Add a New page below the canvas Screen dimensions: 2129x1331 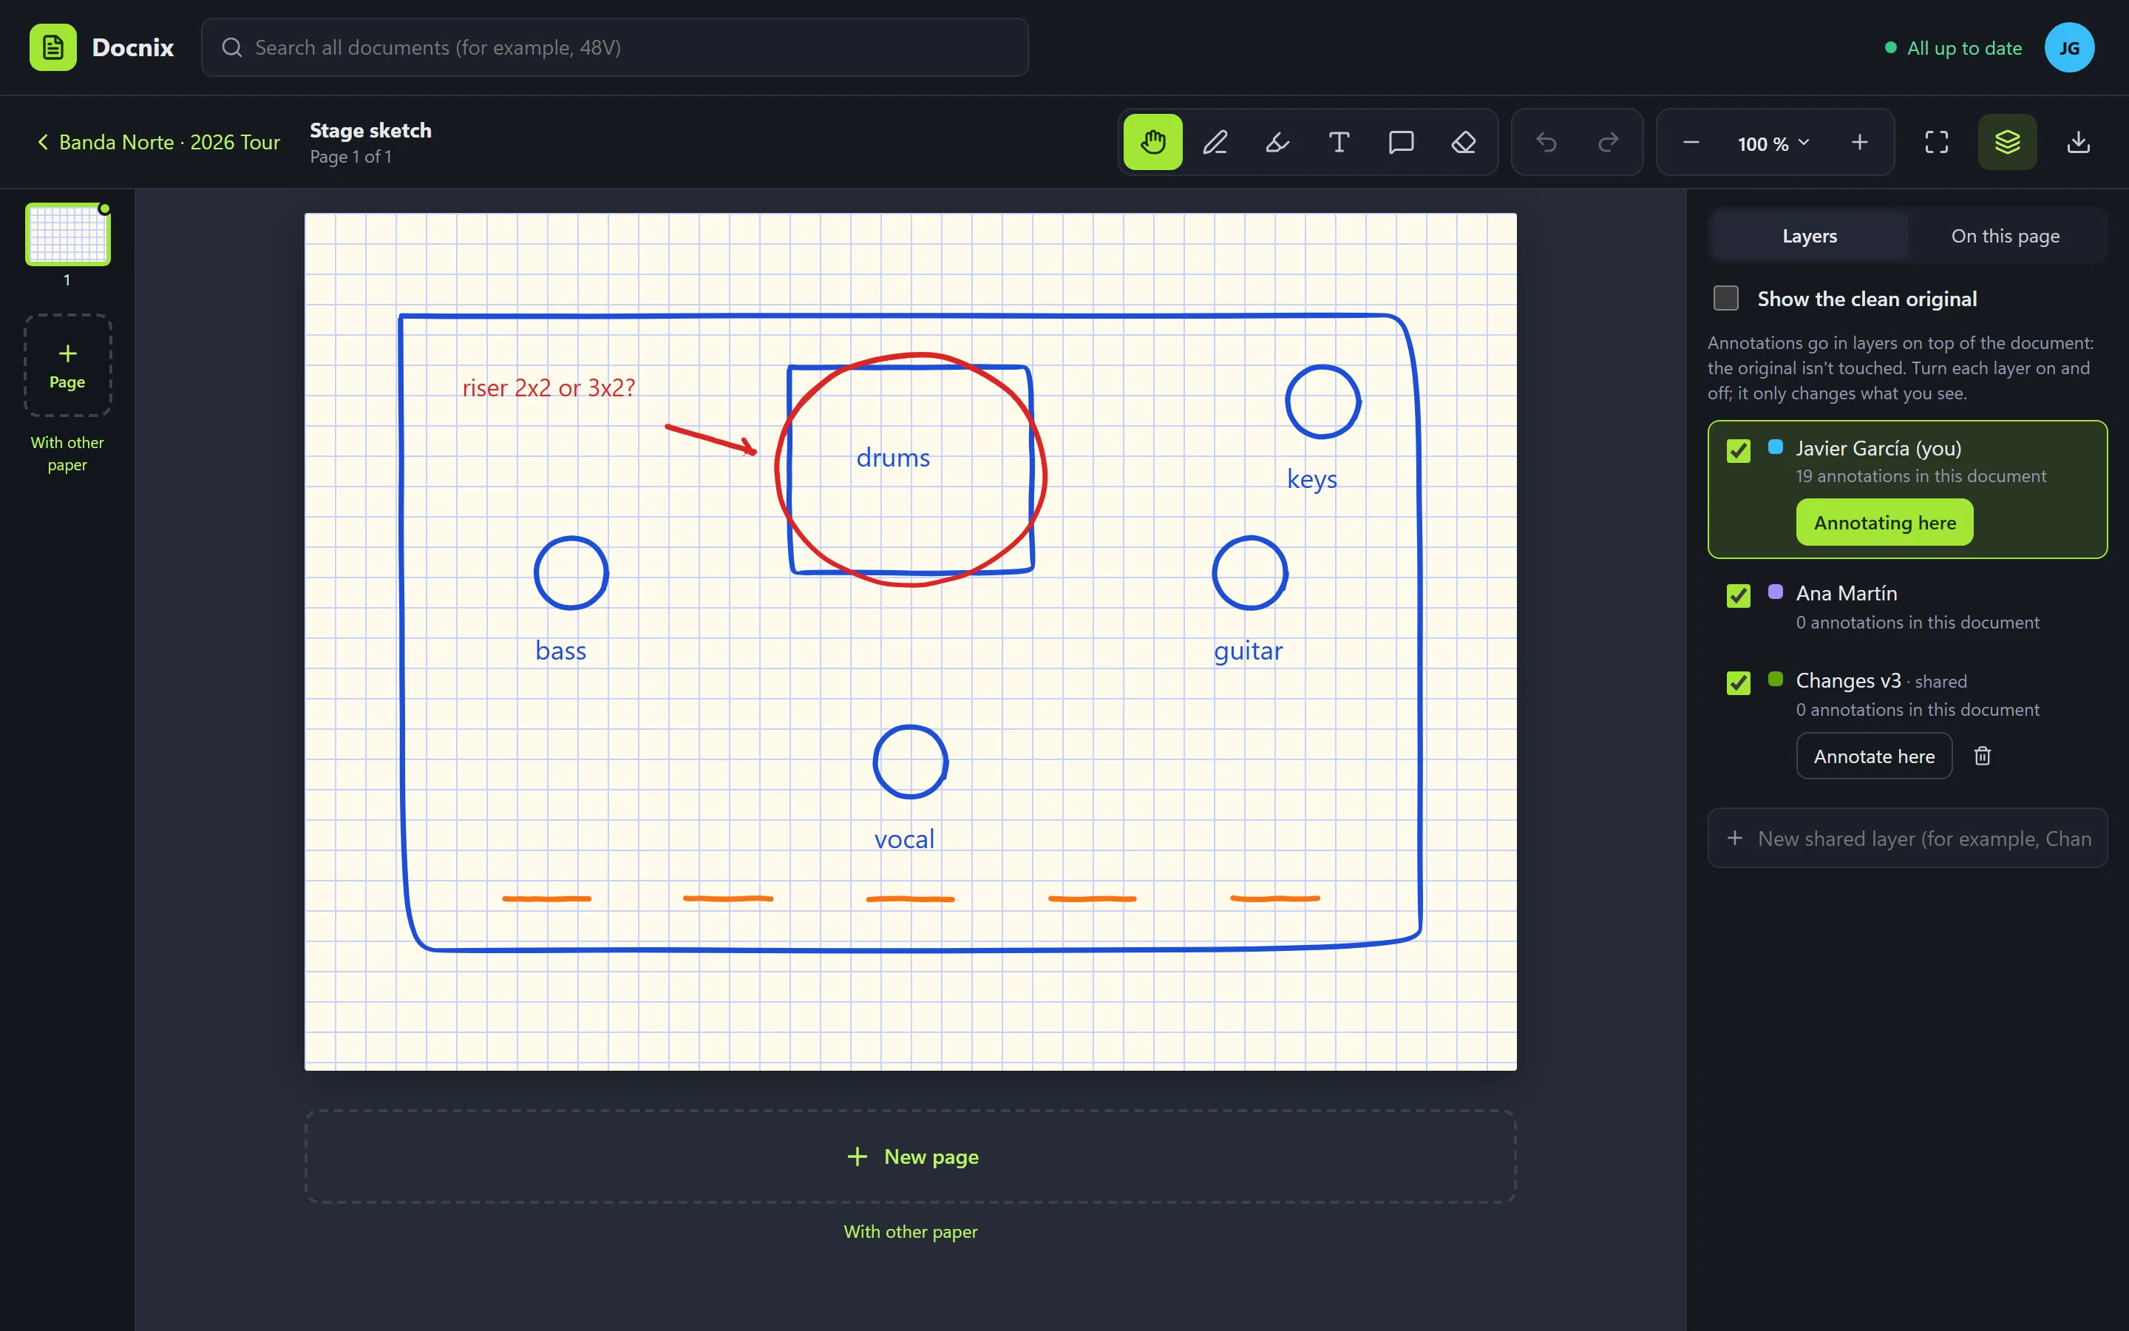tap(911, 1156)
